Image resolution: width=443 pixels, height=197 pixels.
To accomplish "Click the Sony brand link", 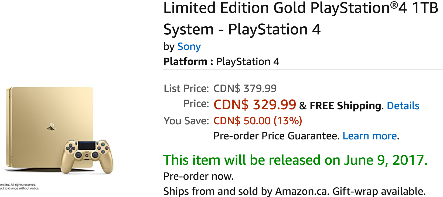I will pyautogui.click(x=189, y=47).
